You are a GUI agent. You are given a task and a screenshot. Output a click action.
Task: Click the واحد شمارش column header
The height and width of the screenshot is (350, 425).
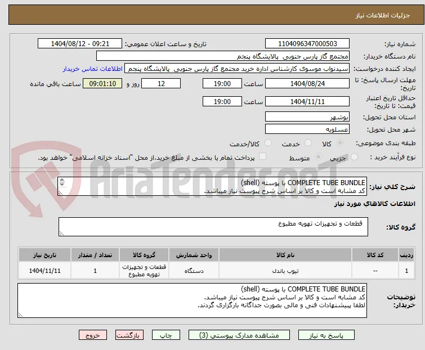coord(194,255)
